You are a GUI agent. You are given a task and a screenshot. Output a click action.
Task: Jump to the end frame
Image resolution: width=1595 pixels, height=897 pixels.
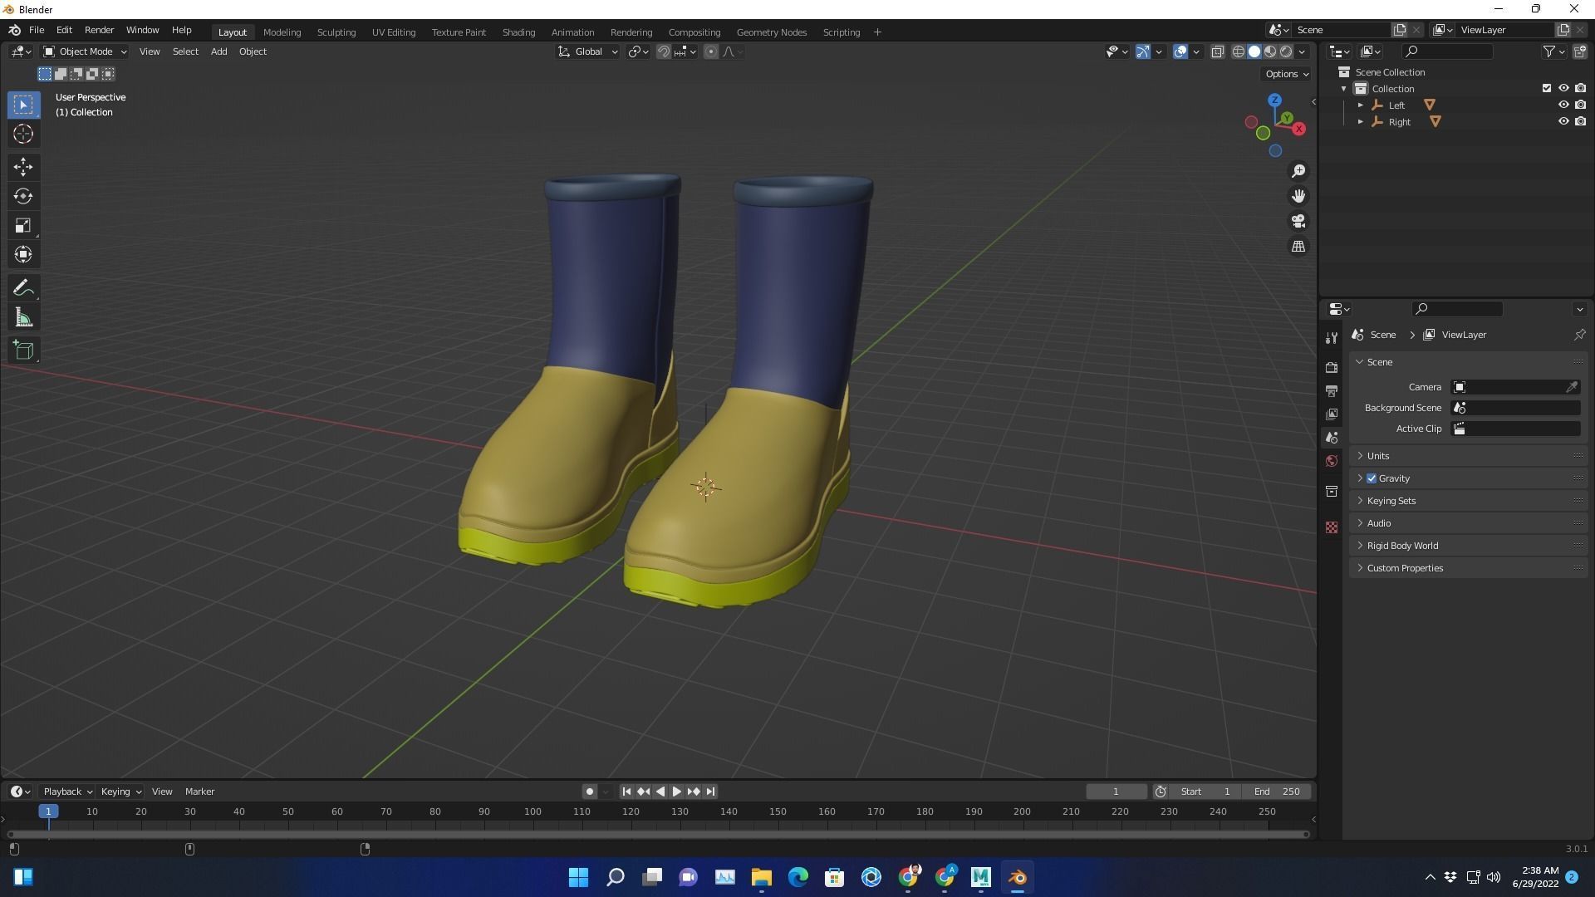pyautogui.click(x=710, y=792)
